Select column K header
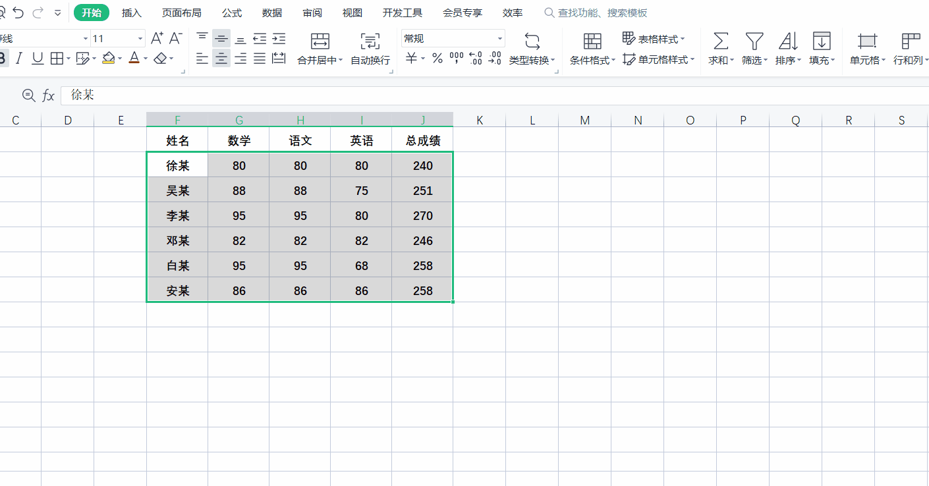The width and height of the screenshot is (929, 486). pos(480,120)
